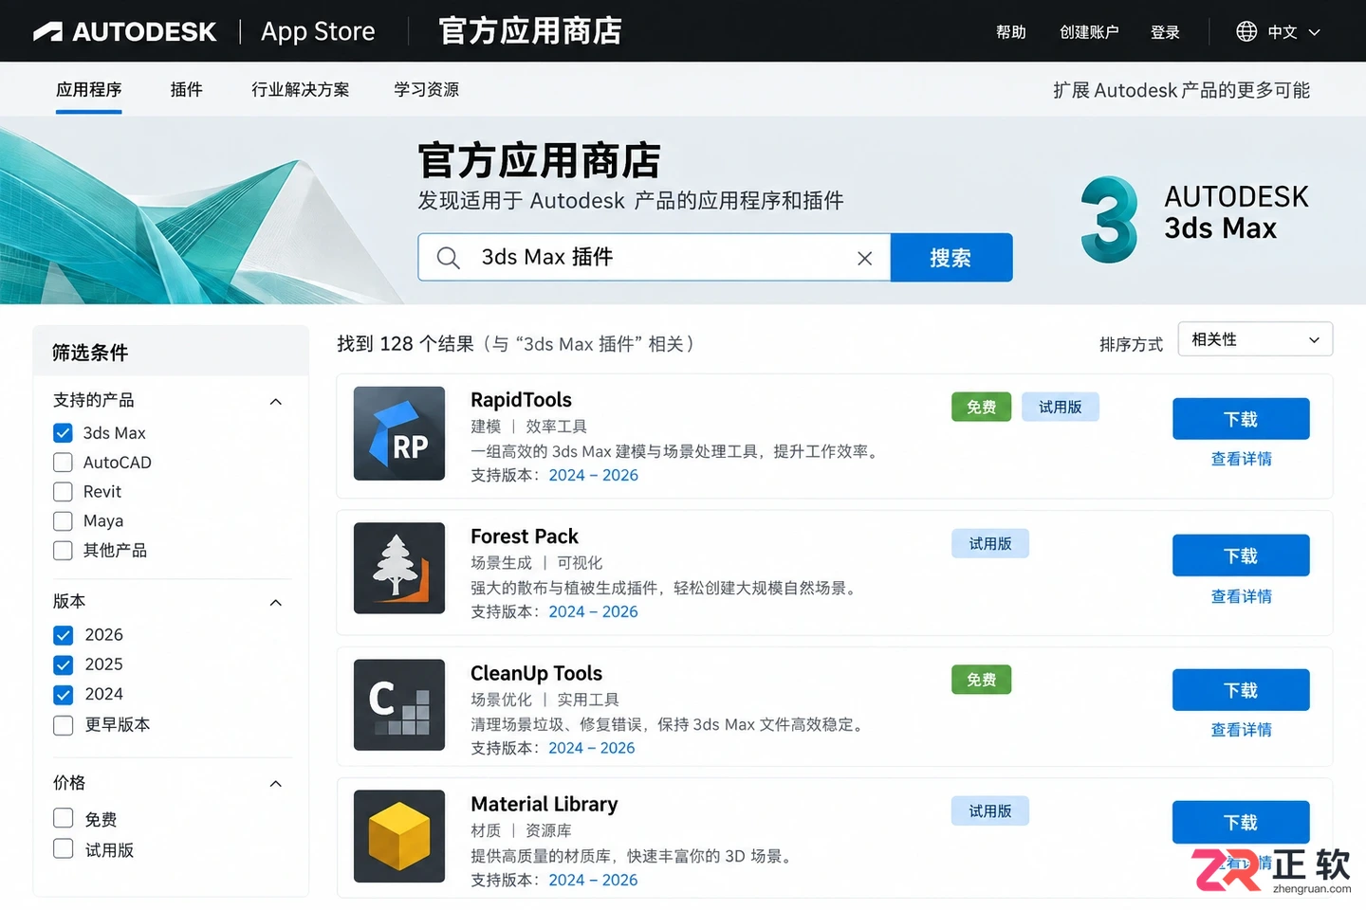Check the 免费 price filter
Viewport: 1366px width, 910px height.
click(x=63, y=818)
